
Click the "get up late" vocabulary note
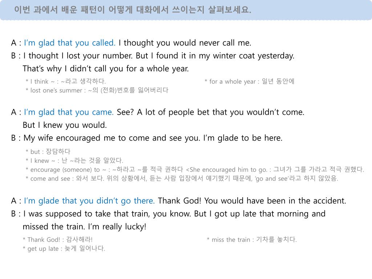(x=64, y=248)
